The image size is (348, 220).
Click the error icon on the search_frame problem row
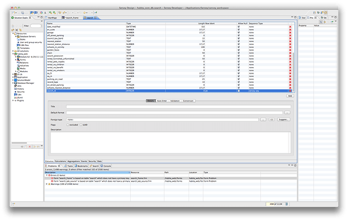[x=52, y=178]
